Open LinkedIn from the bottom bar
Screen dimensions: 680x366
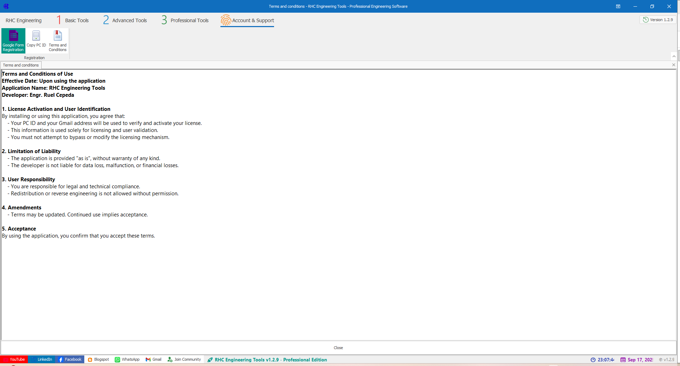42,359
